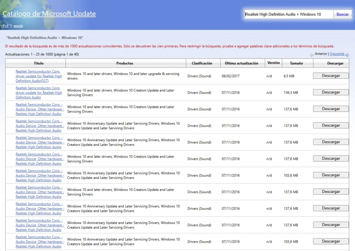Click products text in the 136,3 MB row
Screen dimensions: 355x251
tap(121, 92)
